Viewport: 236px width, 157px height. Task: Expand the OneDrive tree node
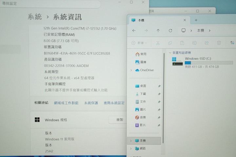(x=131, y=70)
